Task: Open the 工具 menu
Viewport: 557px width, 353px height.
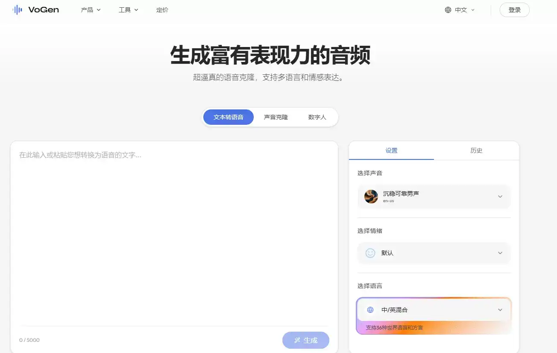Action: tap(128, 10)
